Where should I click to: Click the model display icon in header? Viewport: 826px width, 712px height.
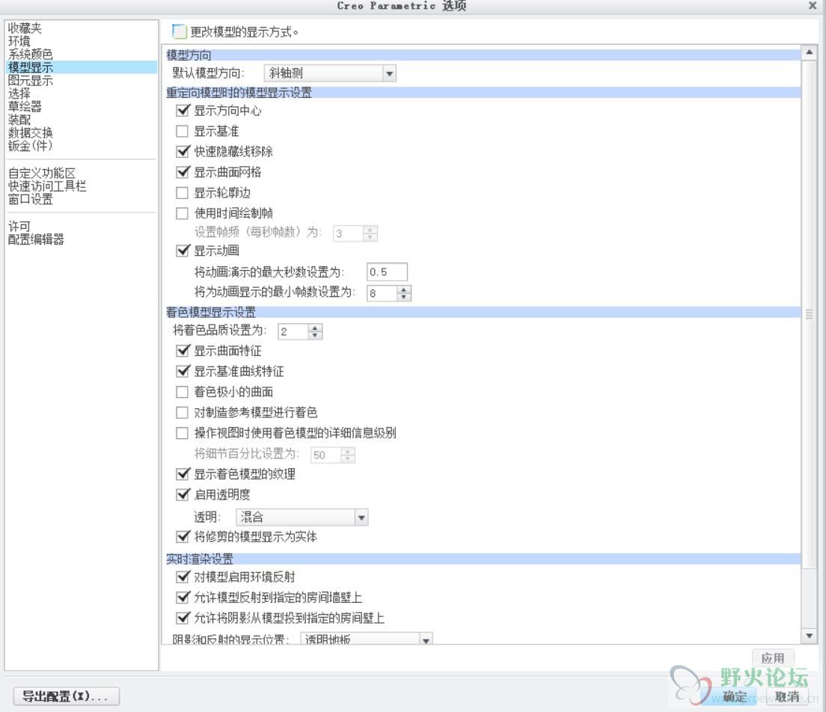pyautogui.click(x=179, y=31)
